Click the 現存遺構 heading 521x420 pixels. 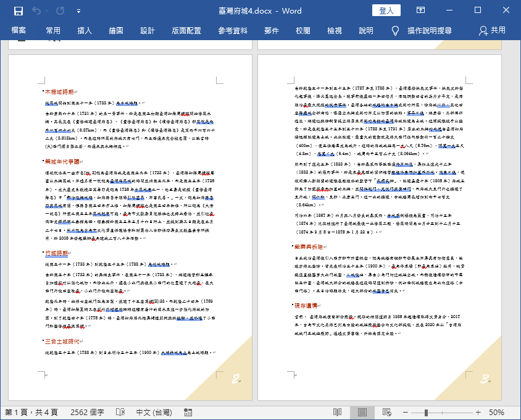306,306
